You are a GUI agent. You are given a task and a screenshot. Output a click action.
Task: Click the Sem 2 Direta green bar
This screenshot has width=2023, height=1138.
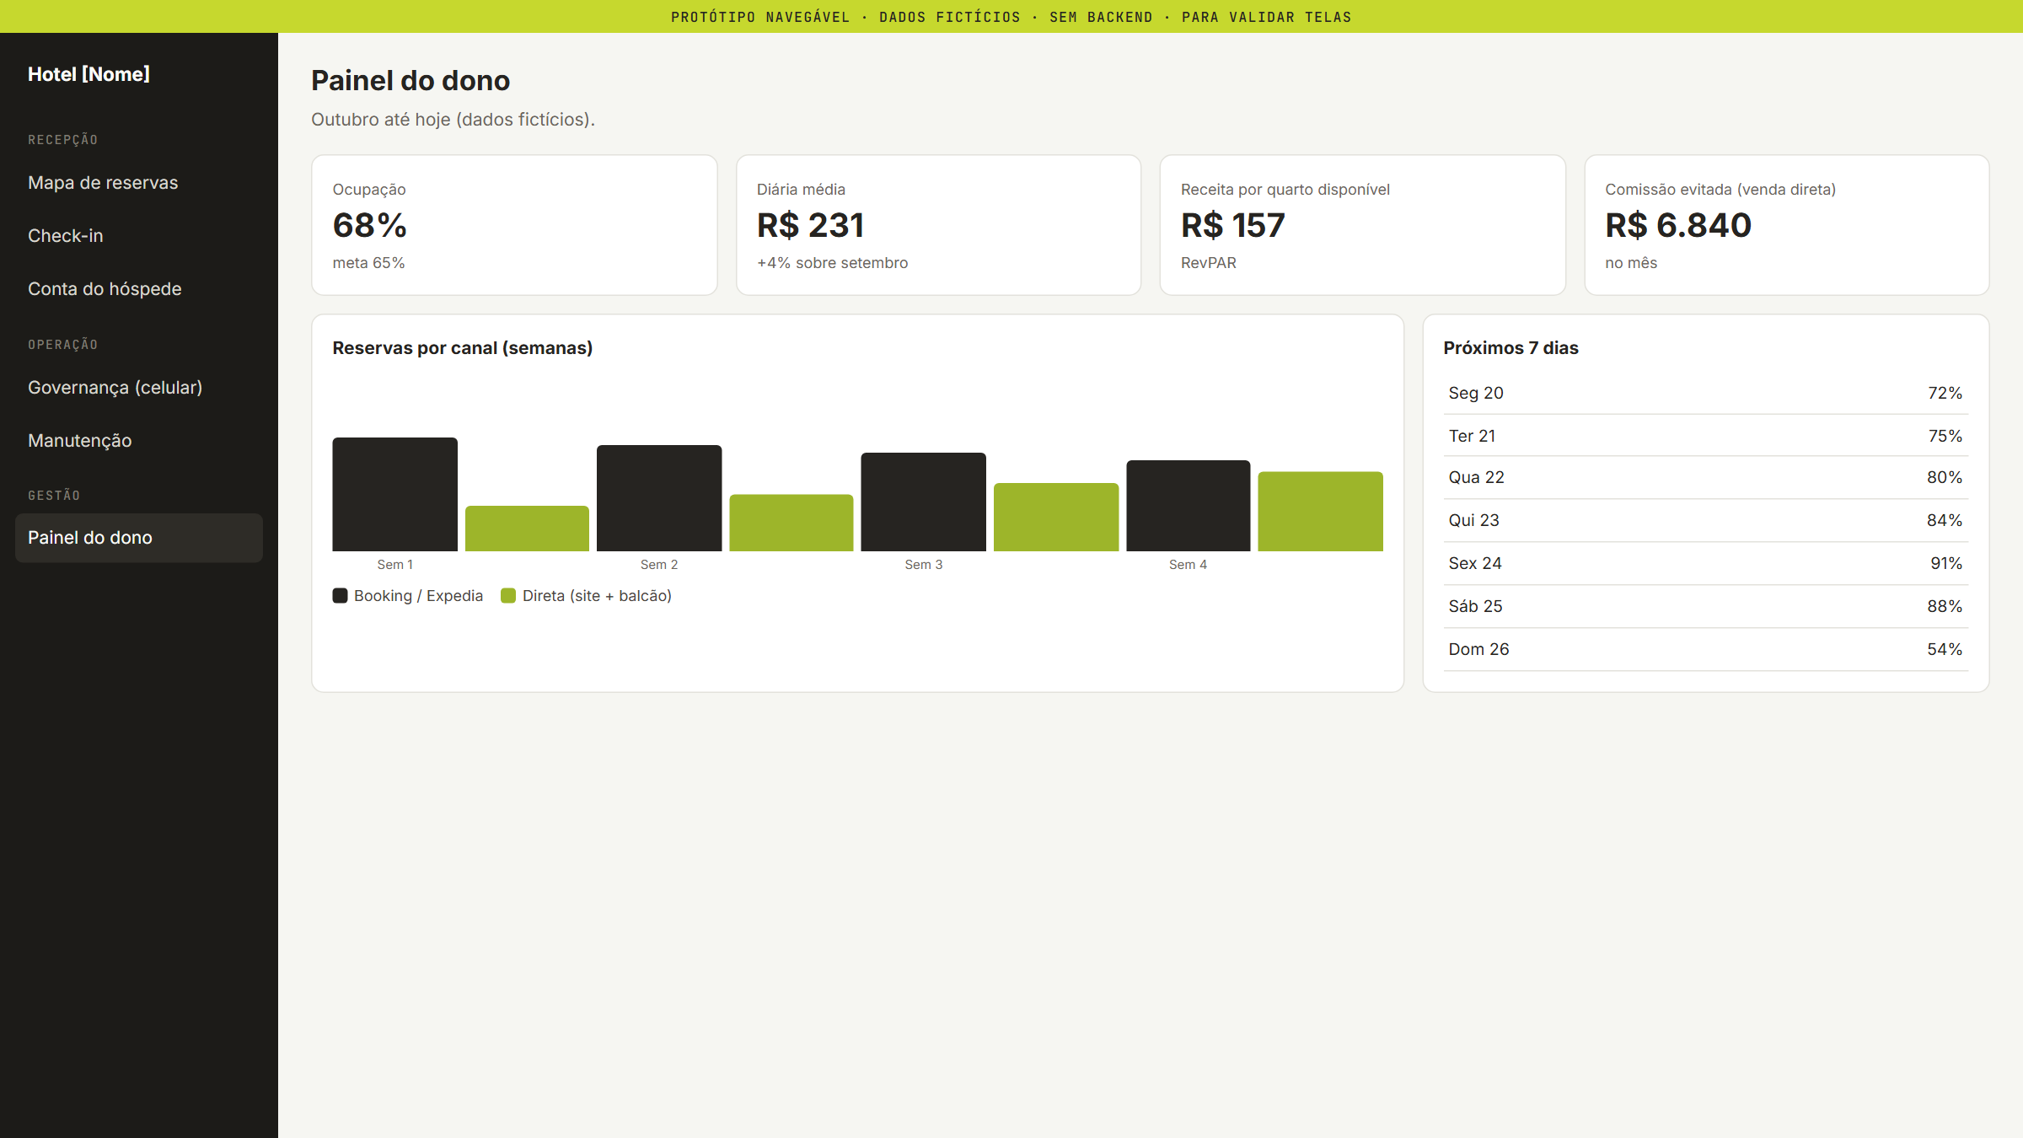[x=791, y=523]
